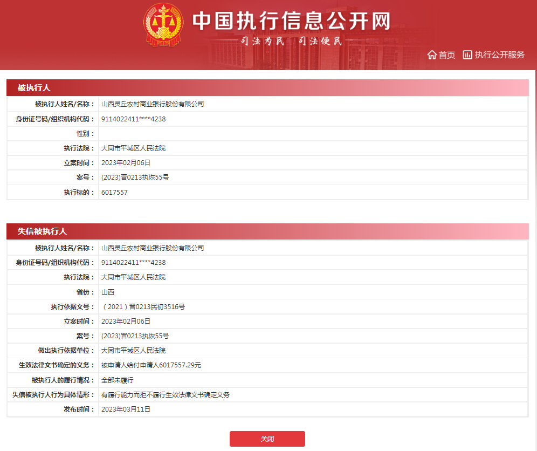Click 全部未履行 status text
Viewport: 537px width, 451px height.
[x=117, y=380]
